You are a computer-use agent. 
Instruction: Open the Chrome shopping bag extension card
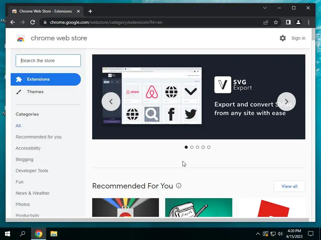125,207
